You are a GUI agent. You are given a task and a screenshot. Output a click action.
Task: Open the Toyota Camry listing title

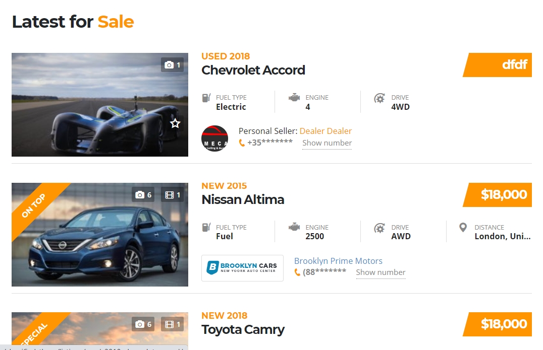point(243,330)
